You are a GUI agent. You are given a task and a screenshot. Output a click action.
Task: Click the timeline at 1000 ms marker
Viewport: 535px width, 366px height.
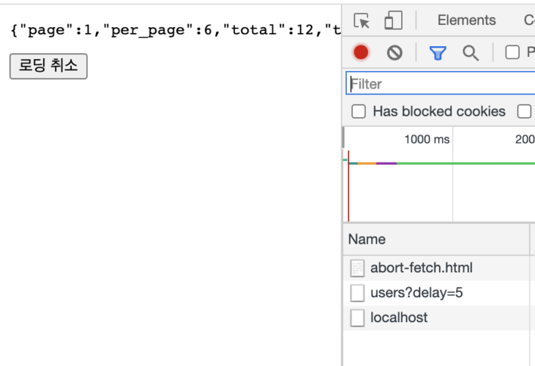pos(427,139)
